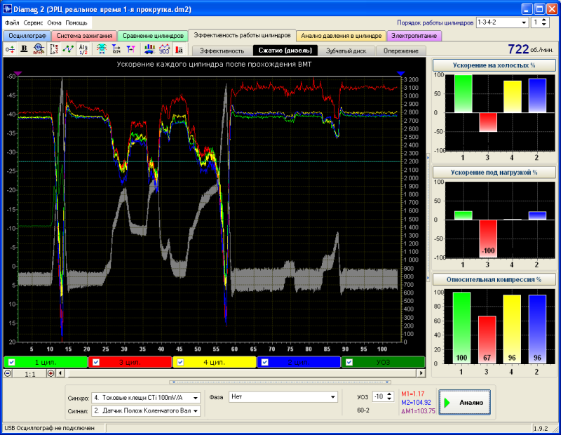
Task: Click the two-marker distance icon
Action: click(x=131, y=49)
